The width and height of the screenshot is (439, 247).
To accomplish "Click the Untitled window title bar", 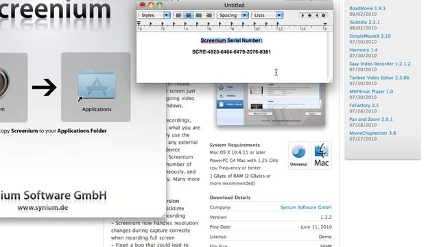I will pos(235,5).
